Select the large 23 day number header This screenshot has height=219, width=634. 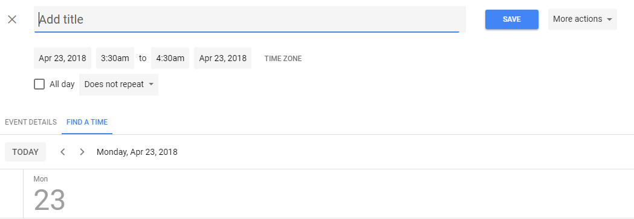coord(50,200)
